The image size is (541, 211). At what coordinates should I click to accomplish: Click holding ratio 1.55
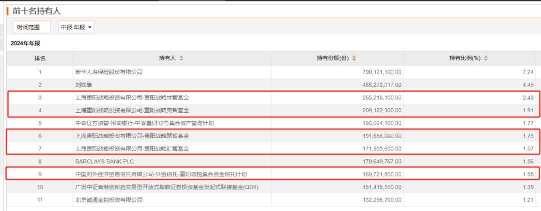pyautogui.click(x=529, y=174)
